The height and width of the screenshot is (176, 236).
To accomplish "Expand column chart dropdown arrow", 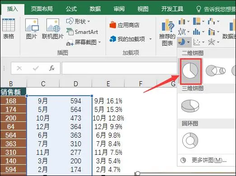I will 188,21.
